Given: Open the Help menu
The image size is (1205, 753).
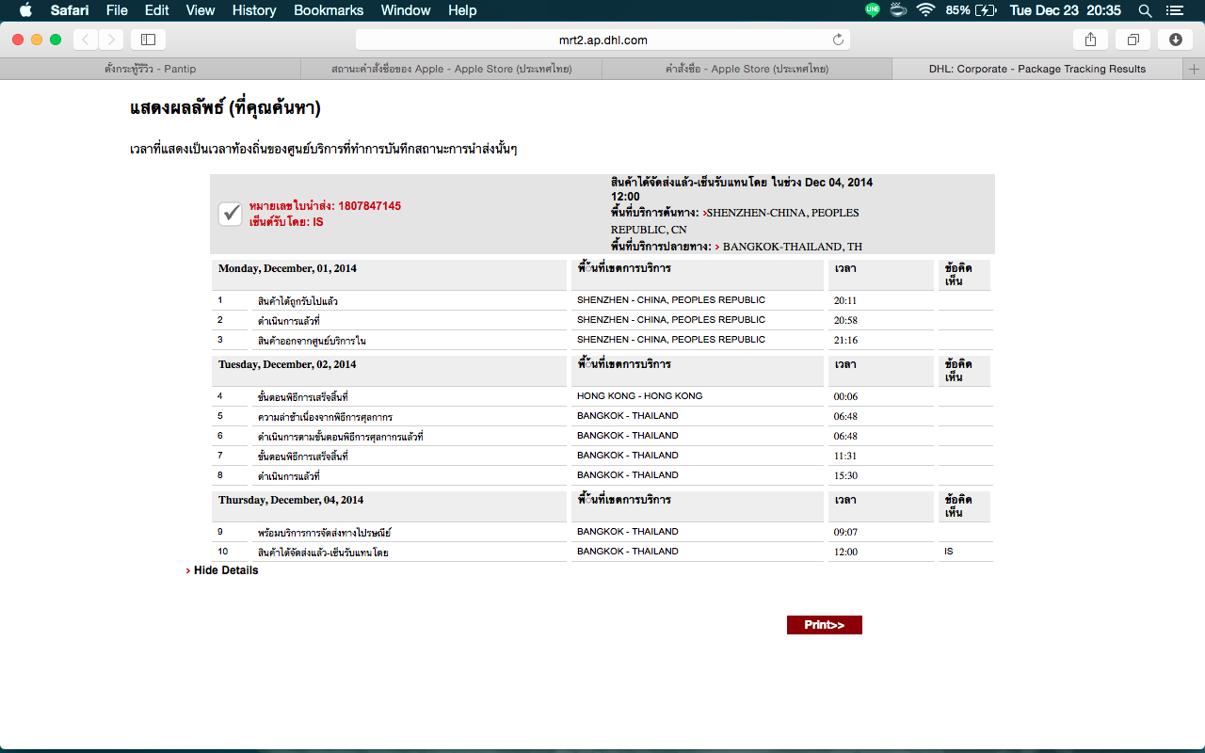Looking at the screenshot, I should 462,10.
